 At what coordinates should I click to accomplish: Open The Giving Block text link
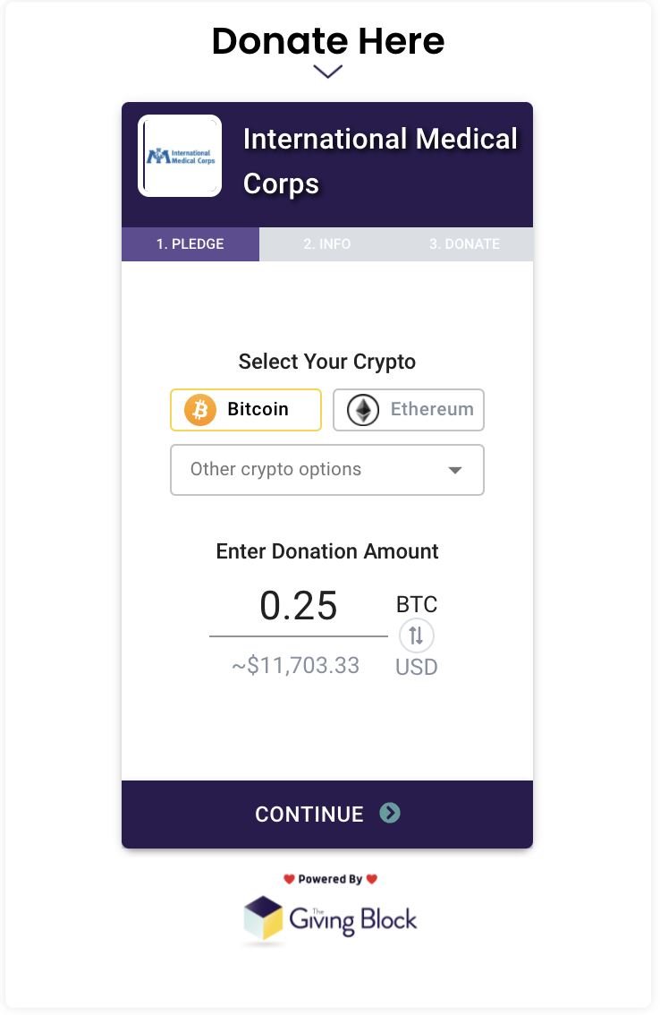(352, 920)
